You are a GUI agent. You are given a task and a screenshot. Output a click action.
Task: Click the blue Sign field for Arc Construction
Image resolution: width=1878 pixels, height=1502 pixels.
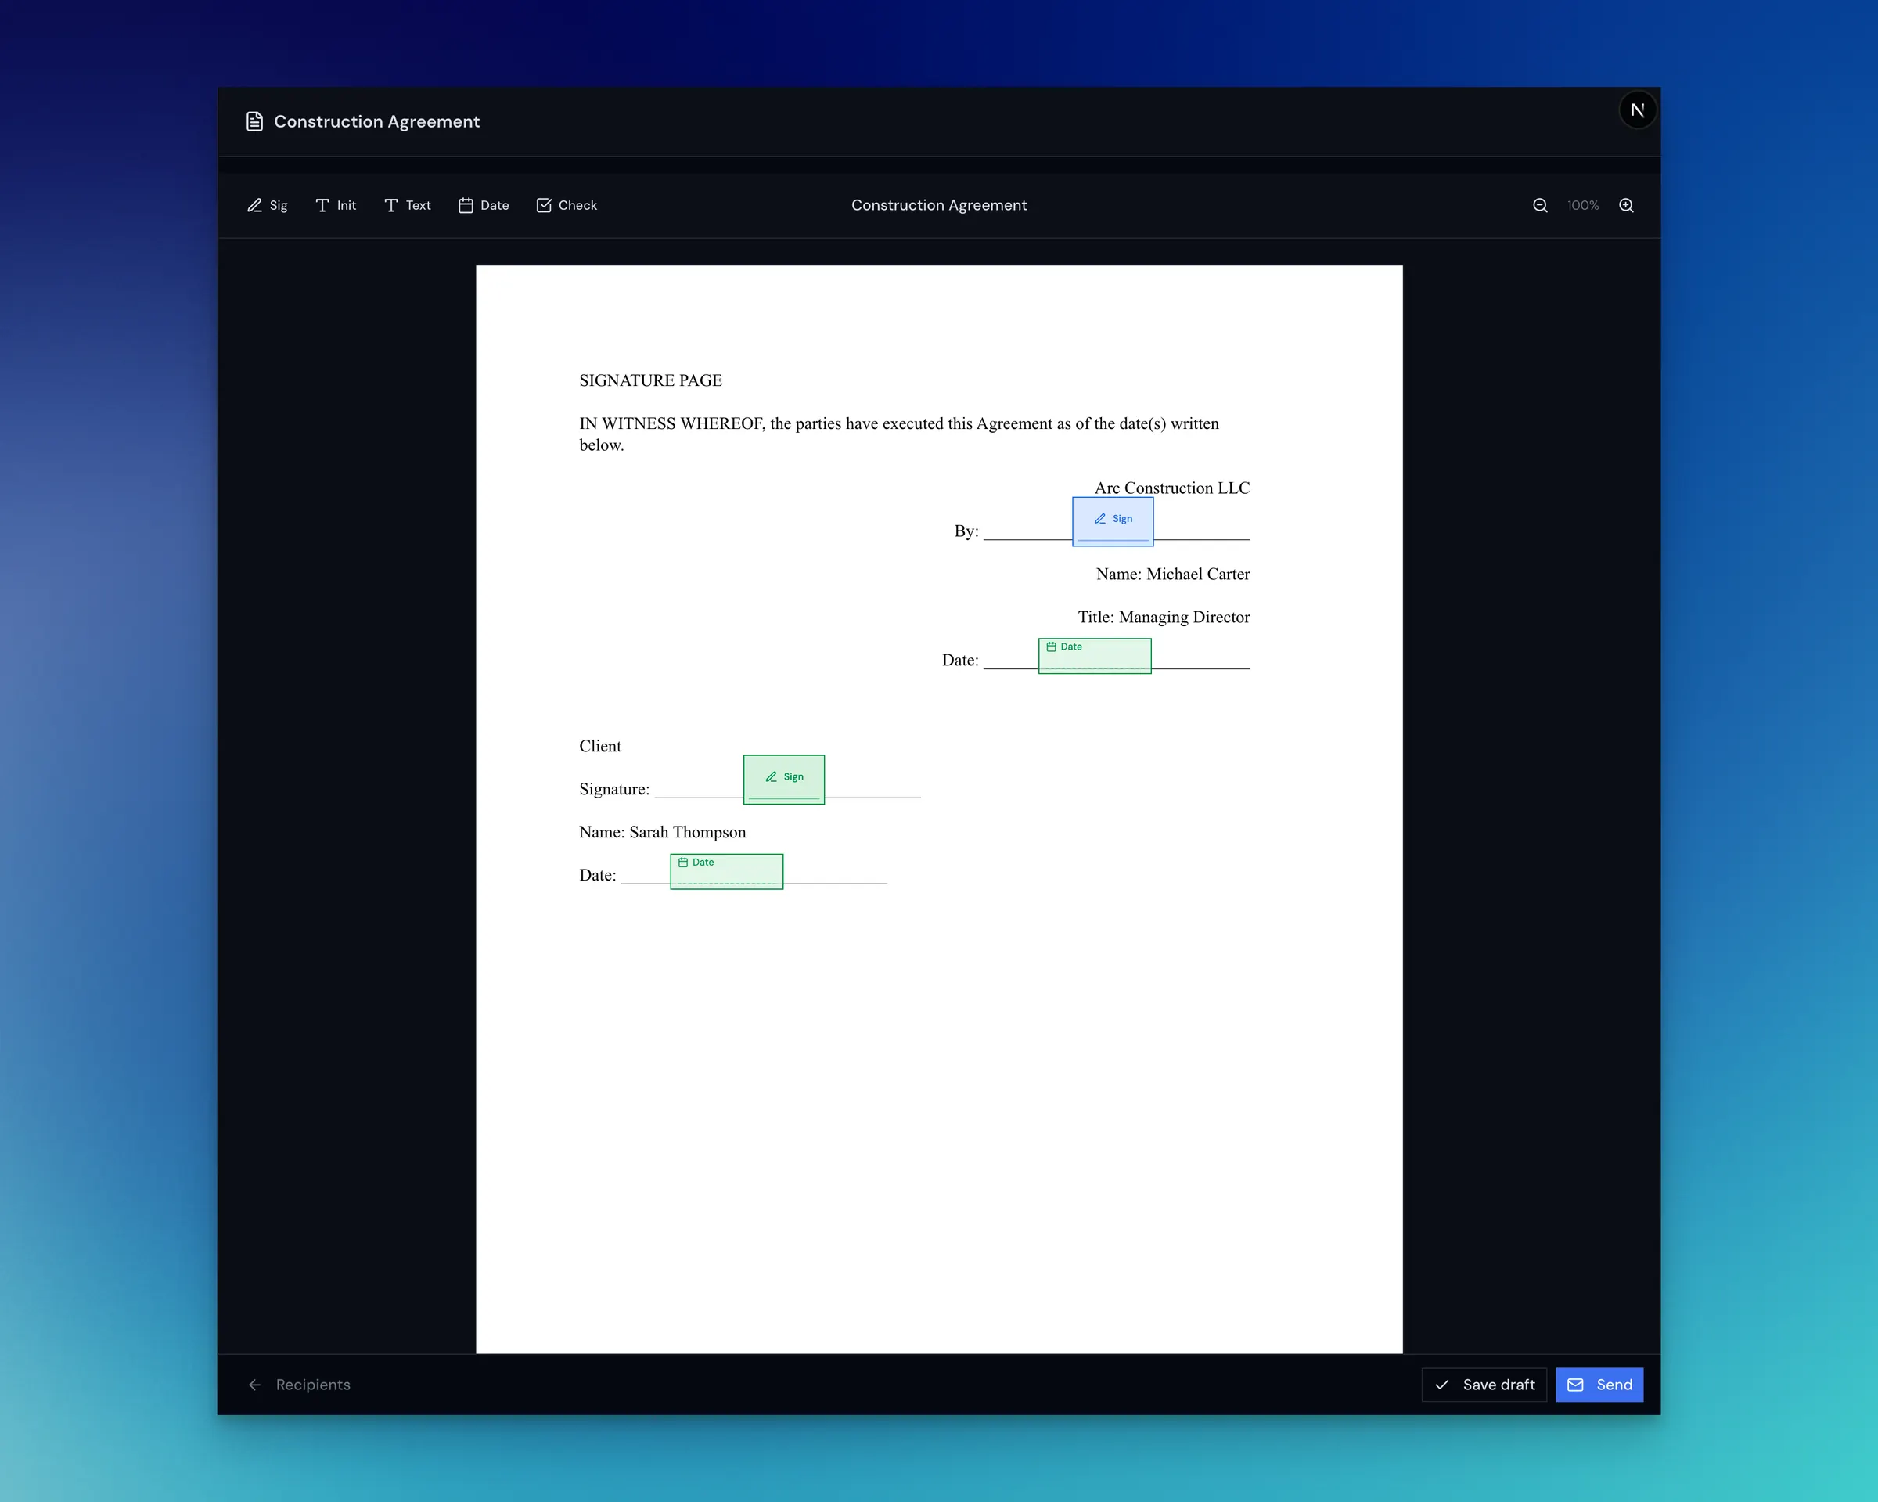tap(1113, 520)
